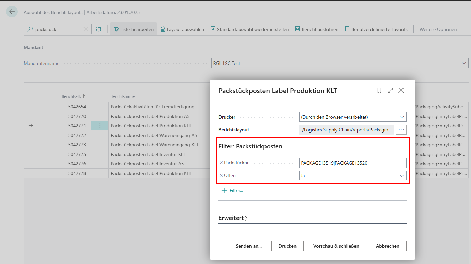This screenshot has width=471, height=264.
Task: Open the Drucker dropdown
Action: 352,117
